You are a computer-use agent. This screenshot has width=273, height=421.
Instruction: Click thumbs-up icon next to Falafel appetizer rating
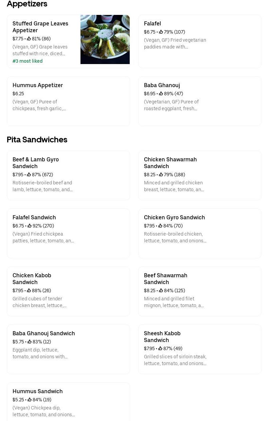[161, 32]
